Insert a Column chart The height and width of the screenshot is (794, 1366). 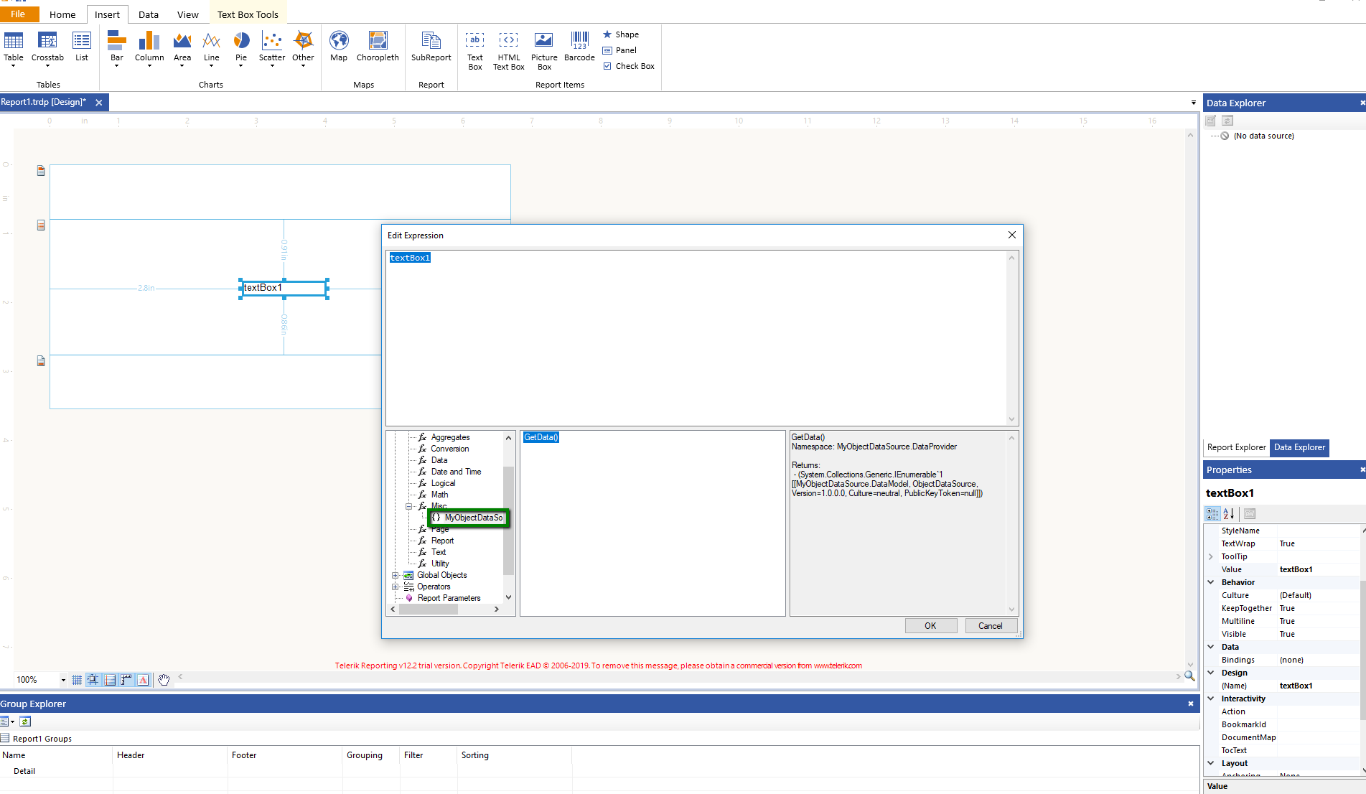[x=149, y=49]
